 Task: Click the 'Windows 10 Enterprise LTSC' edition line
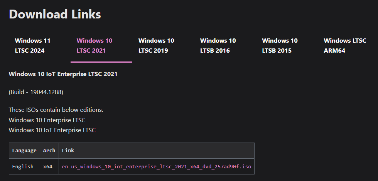point(47,120)
